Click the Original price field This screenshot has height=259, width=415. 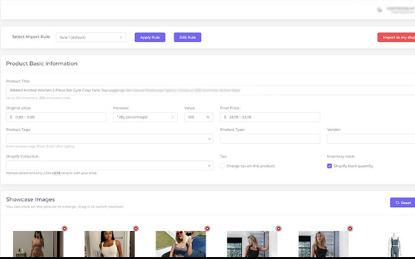pyautogui.click(x=56, y=117)
